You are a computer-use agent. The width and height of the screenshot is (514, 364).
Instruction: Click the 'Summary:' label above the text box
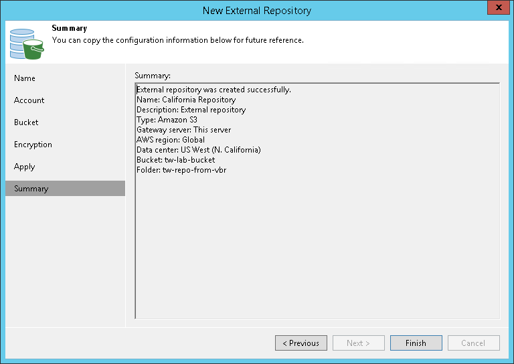(153, 76)
